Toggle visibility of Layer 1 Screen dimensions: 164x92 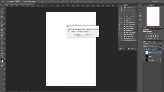[x=143, y=56]
